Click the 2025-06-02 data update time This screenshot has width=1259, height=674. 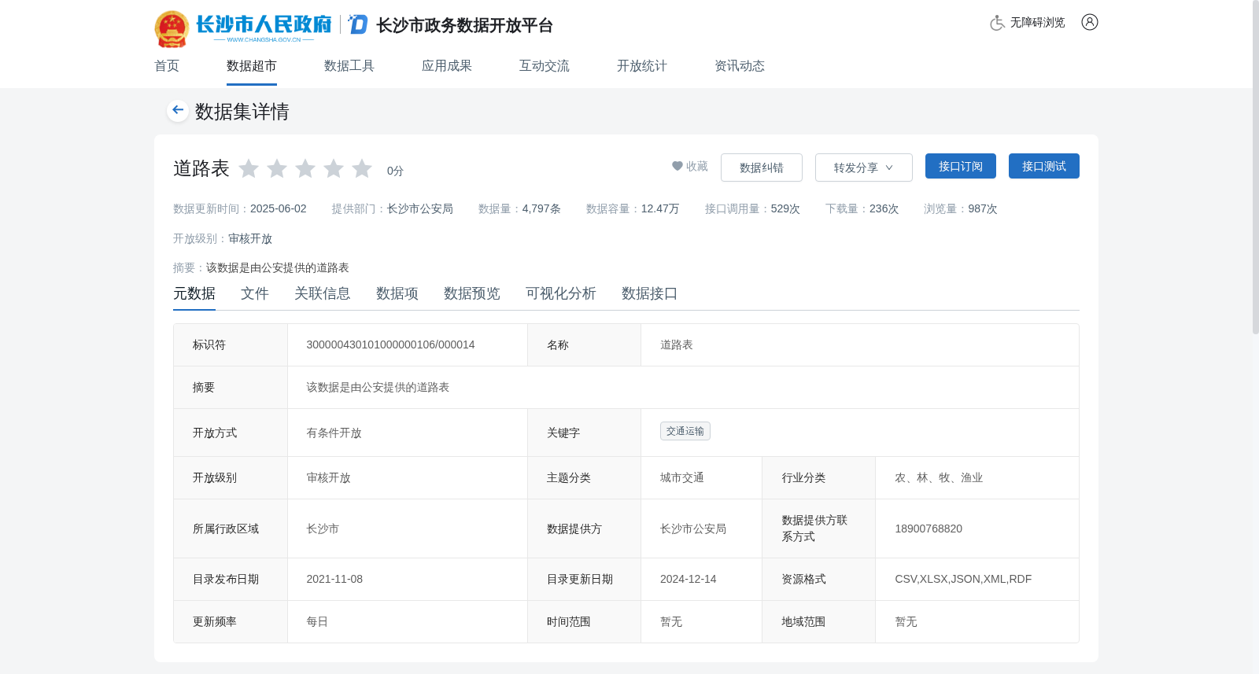[x=279, y=208]
